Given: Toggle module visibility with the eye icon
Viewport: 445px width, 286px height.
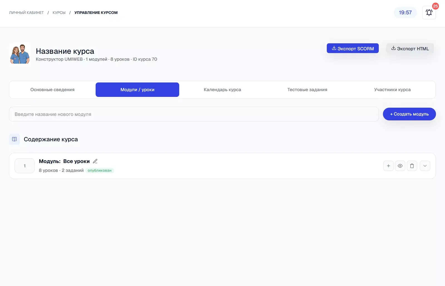Looking at the screenshot, I should [x=400, y=166].
